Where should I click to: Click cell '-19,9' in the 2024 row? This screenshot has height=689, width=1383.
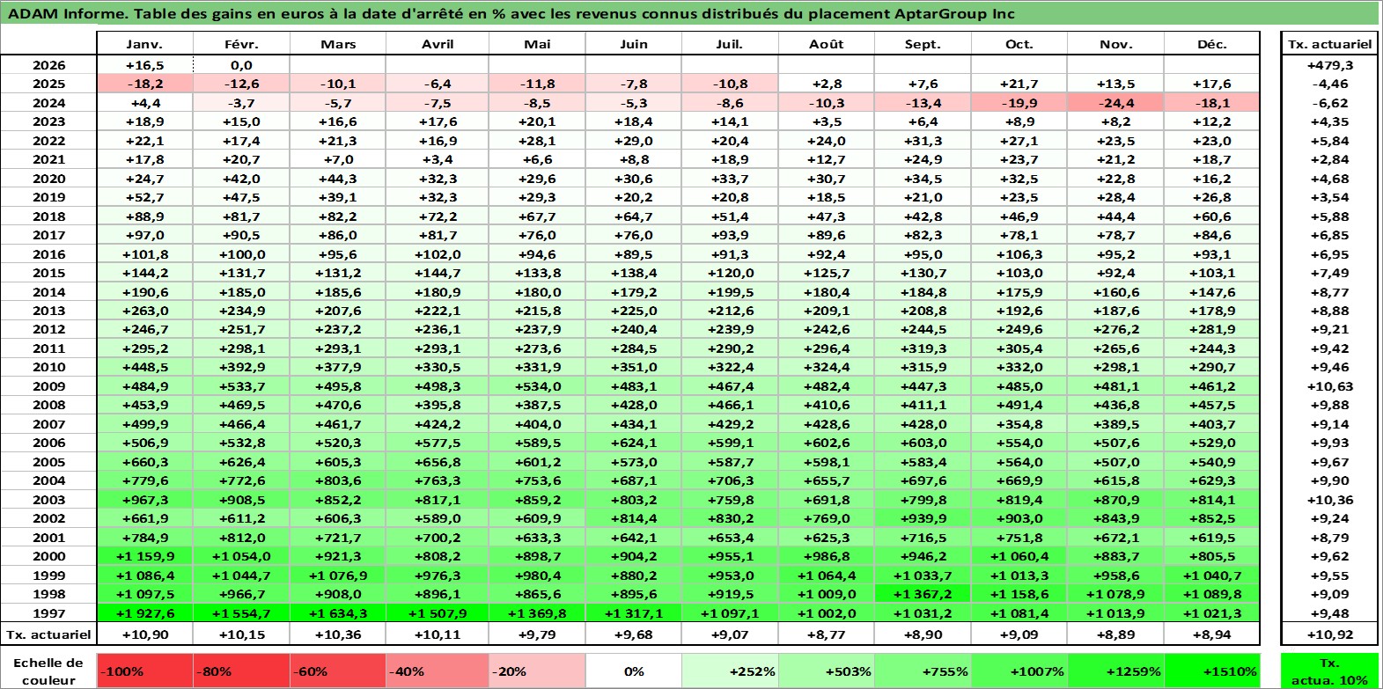point(1019,103)
